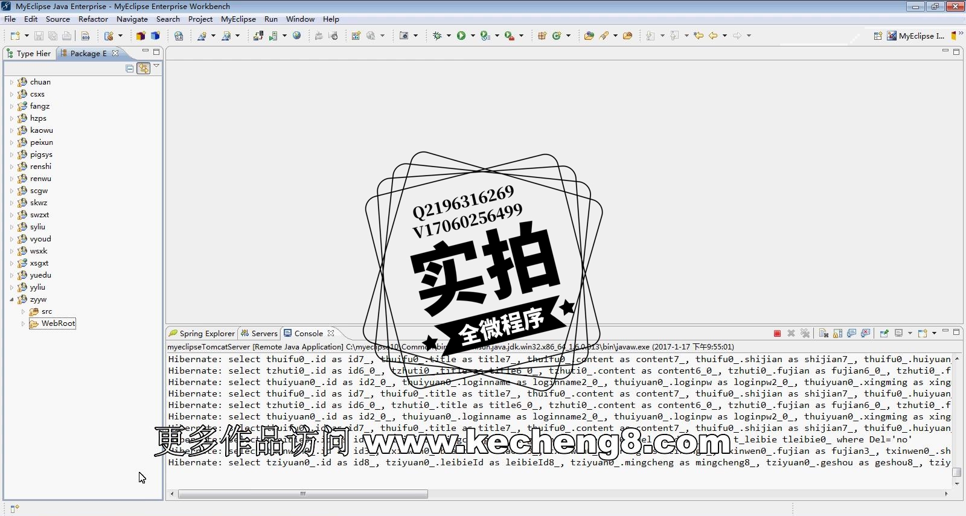Image resolution: width=966 pixels, height=516 pixels.
Task: Click the Display Selected Console monitor icon
Action: coord(899,333)
